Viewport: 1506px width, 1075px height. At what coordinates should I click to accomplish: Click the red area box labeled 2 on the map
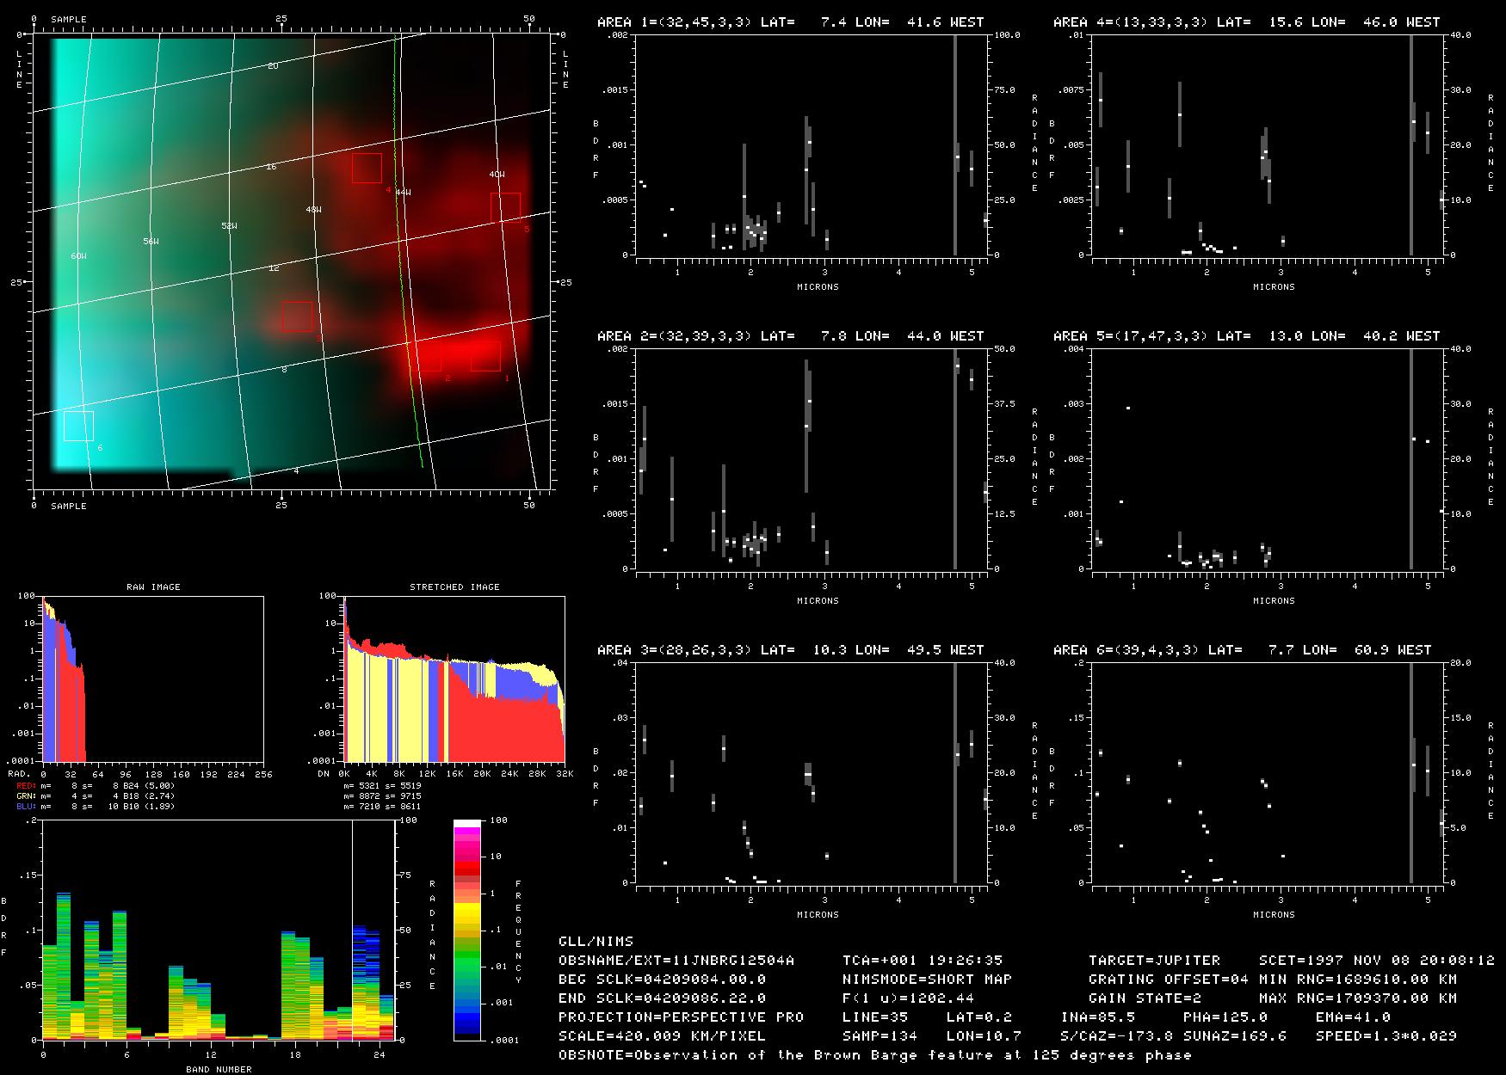coord(427,356)
